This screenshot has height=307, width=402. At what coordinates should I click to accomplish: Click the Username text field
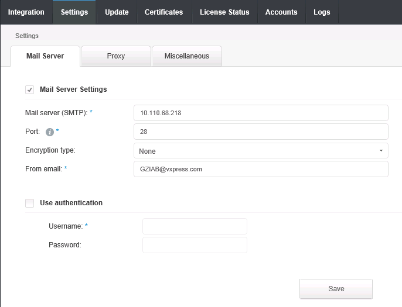point(195,226)
